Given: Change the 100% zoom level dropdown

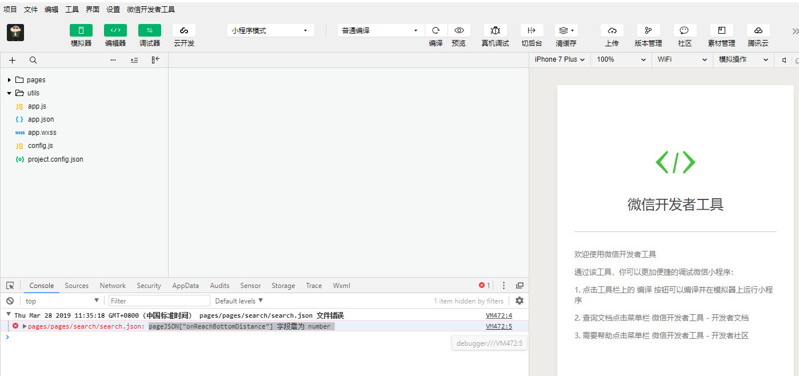Looking at the screenshot, I should point(621,59).
